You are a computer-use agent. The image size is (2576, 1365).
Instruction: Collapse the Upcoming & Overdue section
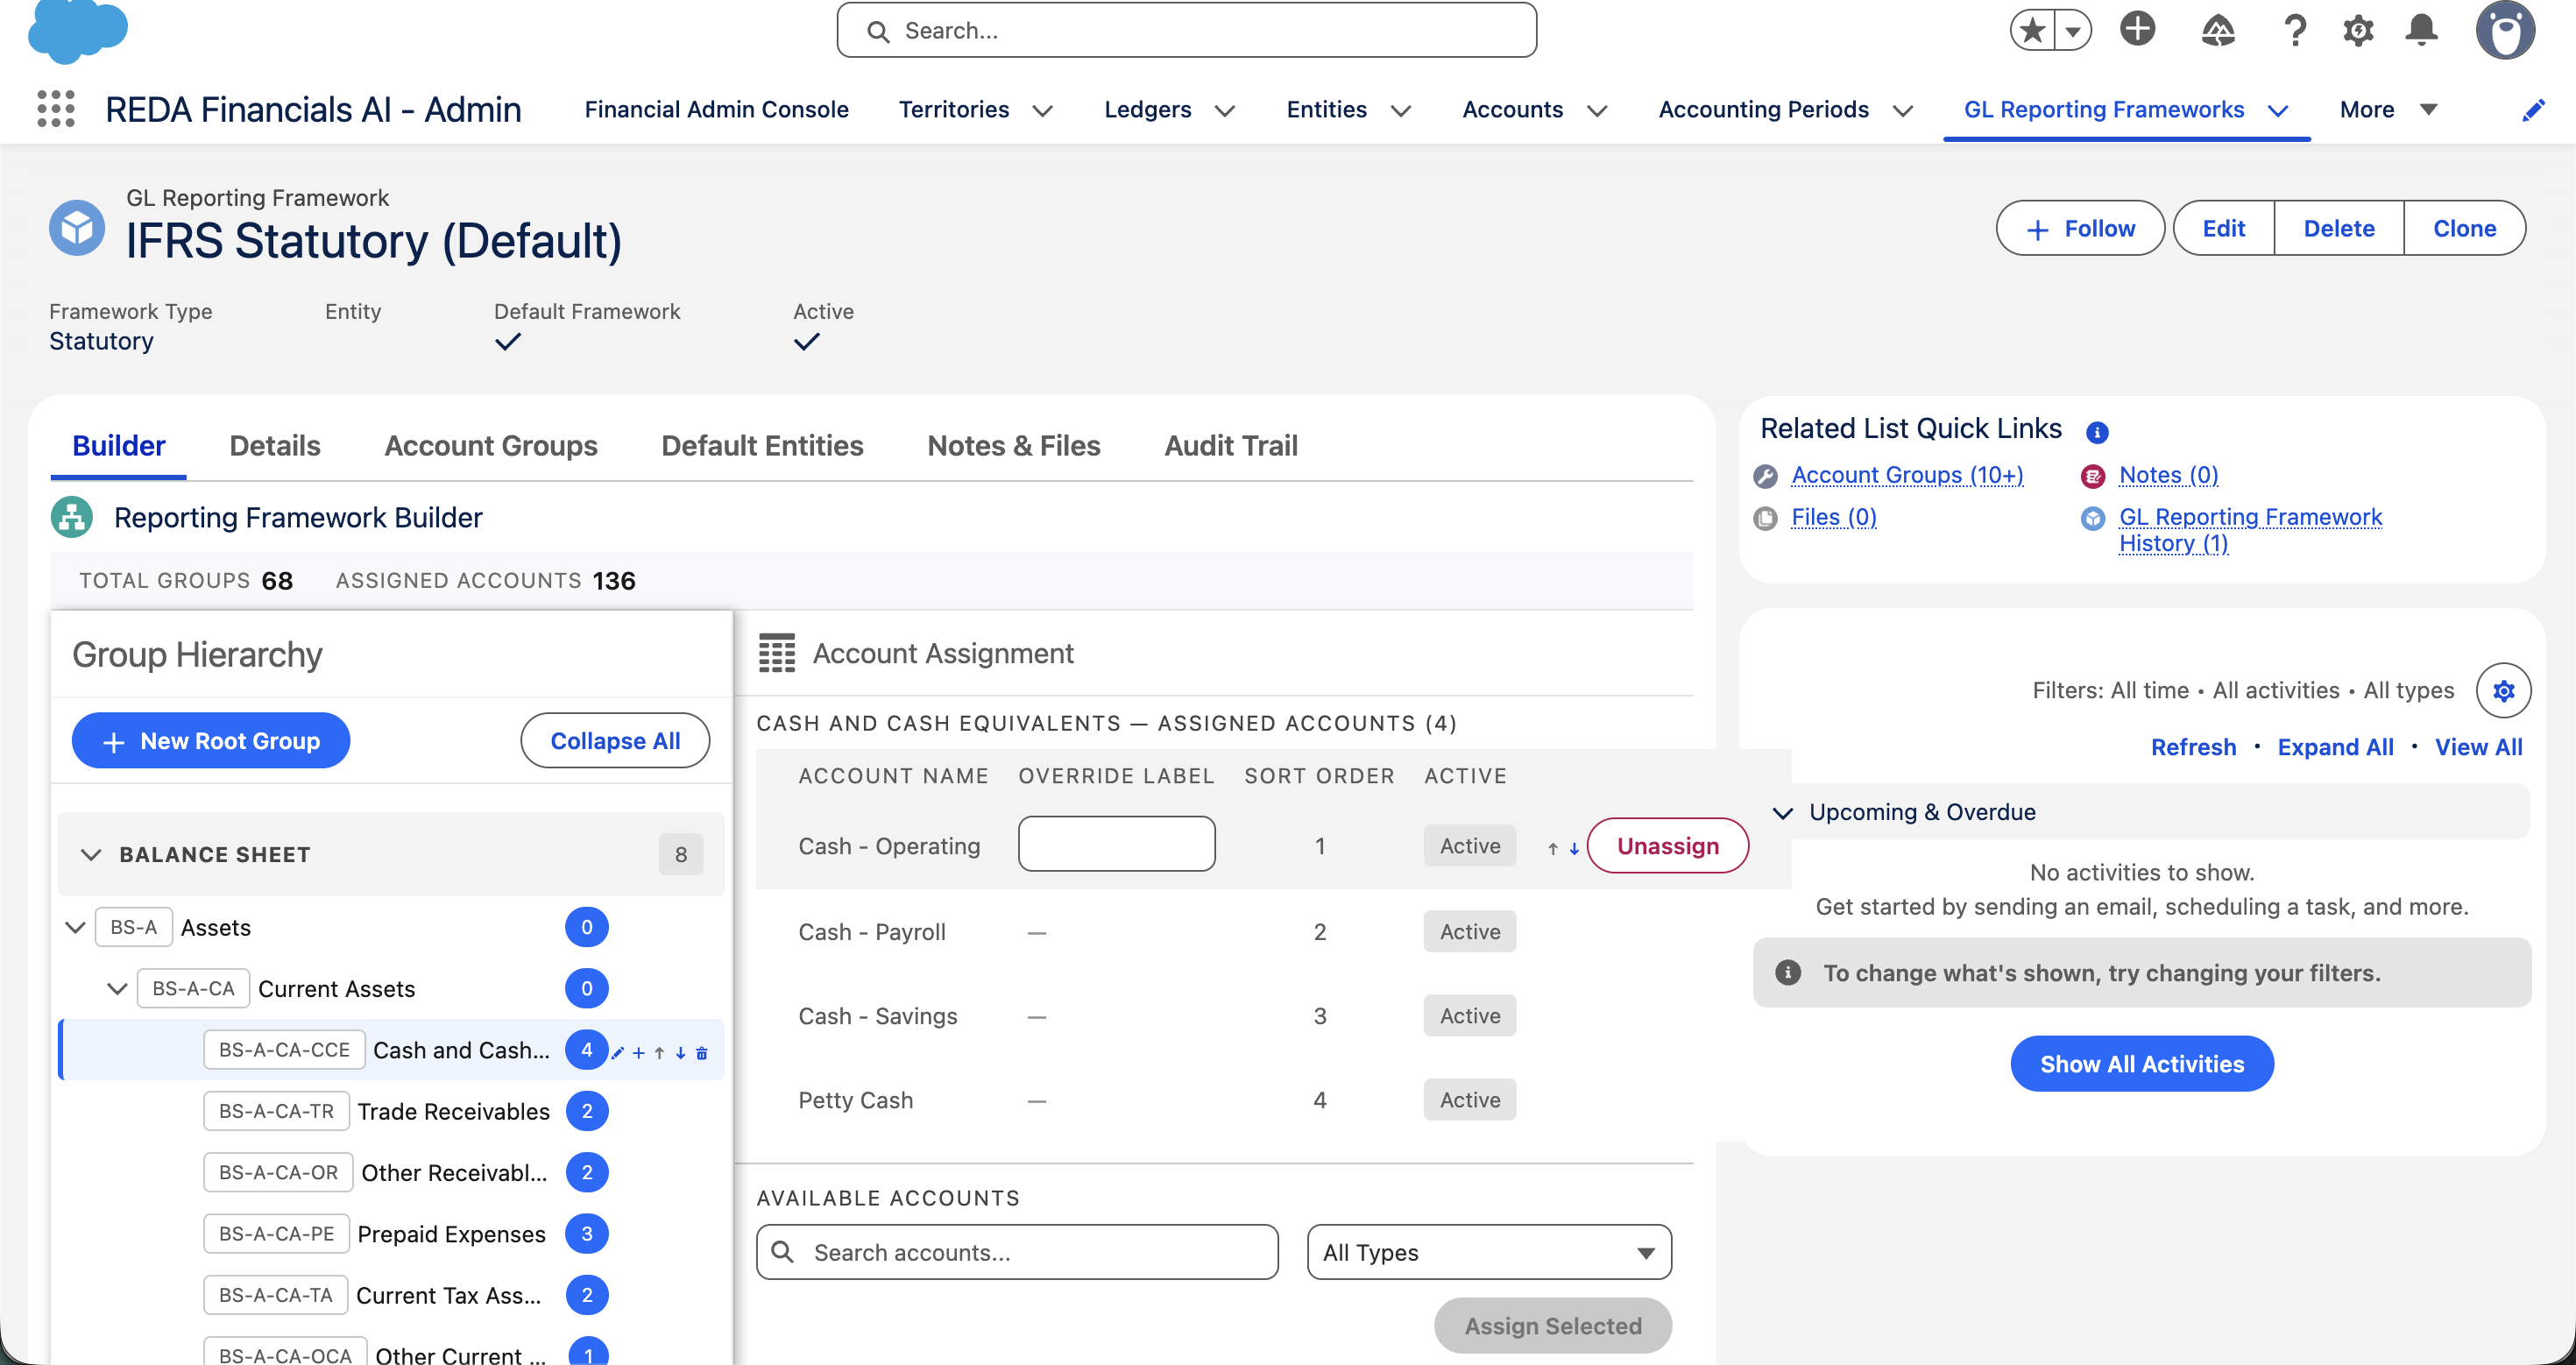pos(1782,812)
